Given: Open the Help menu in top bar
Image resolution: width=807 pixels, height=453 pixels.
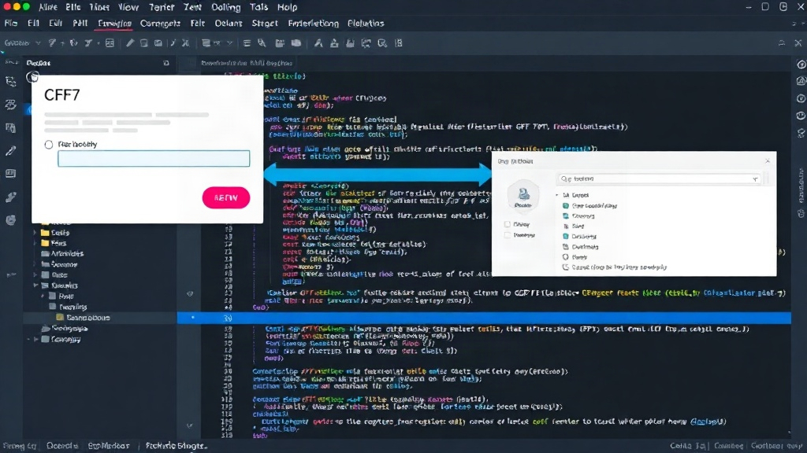Looking at the screenshot, I should 287,7.
